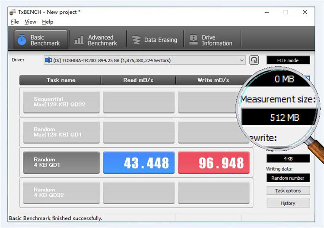The height and width of the screenshot is (228, 324).
Task: Click the Drive Information disk icon
Action: (x=194, y=40)
